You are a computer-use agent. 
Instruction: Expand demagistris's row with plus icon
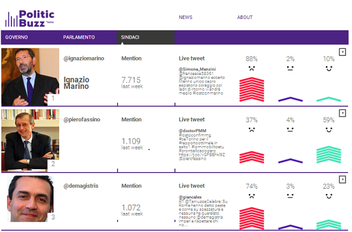coord(342,179)
